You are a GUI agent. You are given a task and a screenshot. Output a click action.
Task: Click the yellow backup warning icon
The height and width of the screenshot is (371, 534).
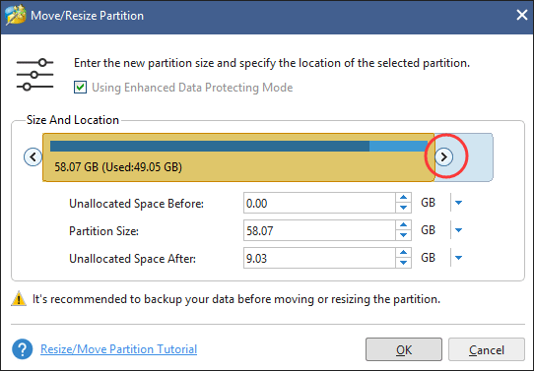19,298
